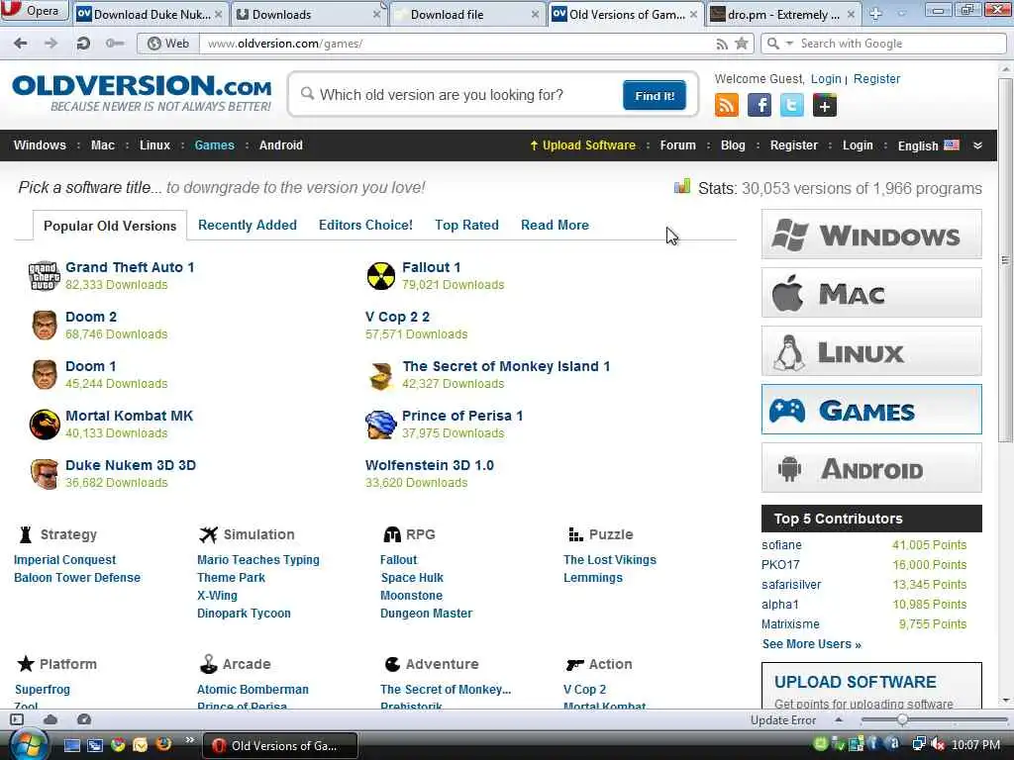Open Mario Teaches Typing link
Viewport: 1014px width, 760px height.
click(258, 560)
